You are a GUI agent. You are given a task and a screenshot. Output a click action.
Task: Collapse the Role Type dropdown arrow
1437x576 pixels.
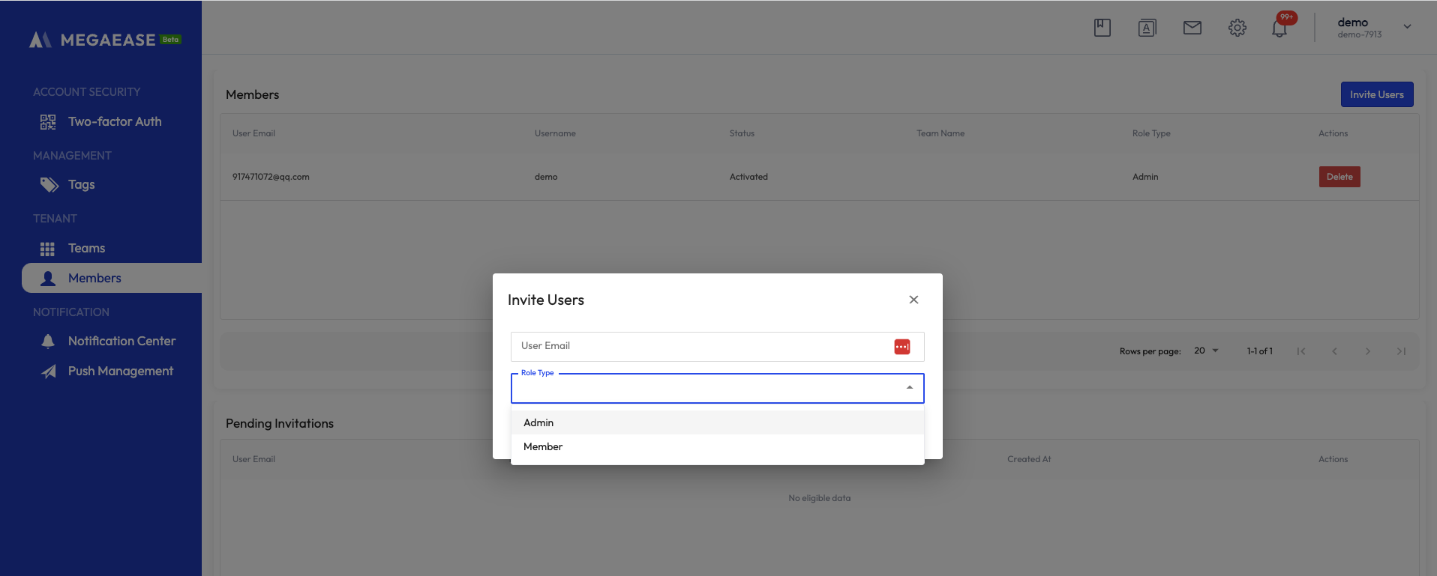point(909,388)
